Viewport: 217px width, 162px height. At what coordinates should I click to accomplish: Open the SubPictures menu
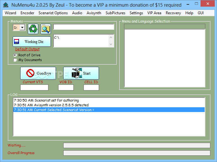coord(115,13)
